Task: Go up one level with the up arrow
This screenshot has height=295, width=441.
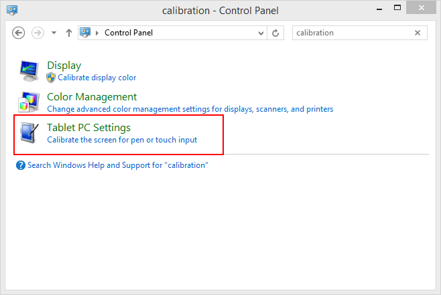Action: 69,33
